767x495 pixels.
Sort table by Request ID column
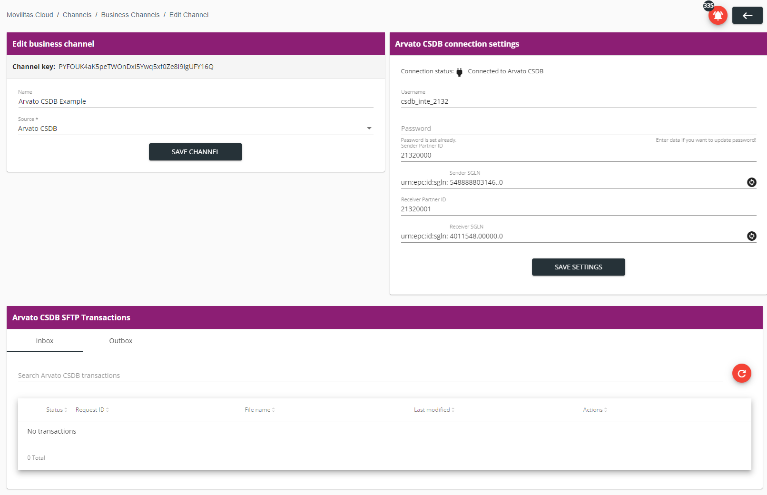click(92, 410)
